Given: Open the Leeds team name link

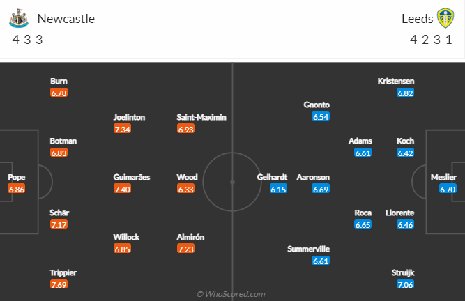Looking at the screenshot, I should coord(418,19).
